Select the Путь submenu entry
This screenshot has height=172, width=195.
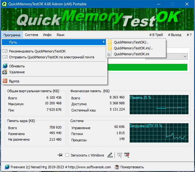[54, 42]
